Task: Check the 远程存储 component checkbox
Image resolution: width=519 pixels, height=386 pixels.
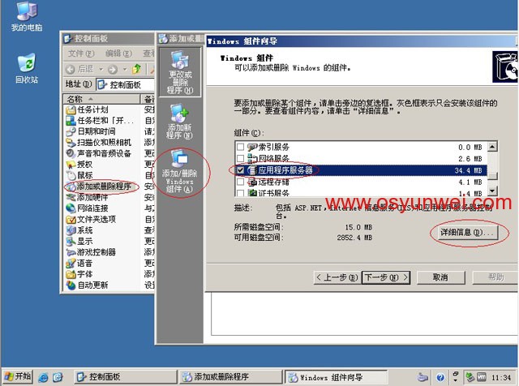Action: coord(241,182)
